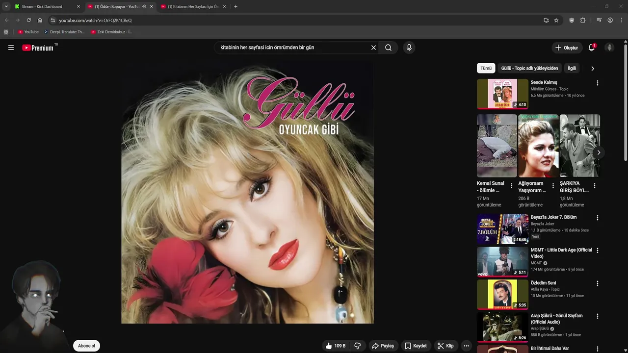Open options for MGMT Little Dark Age
Viewport: 628px width, 353px height.
pos(597,251)
